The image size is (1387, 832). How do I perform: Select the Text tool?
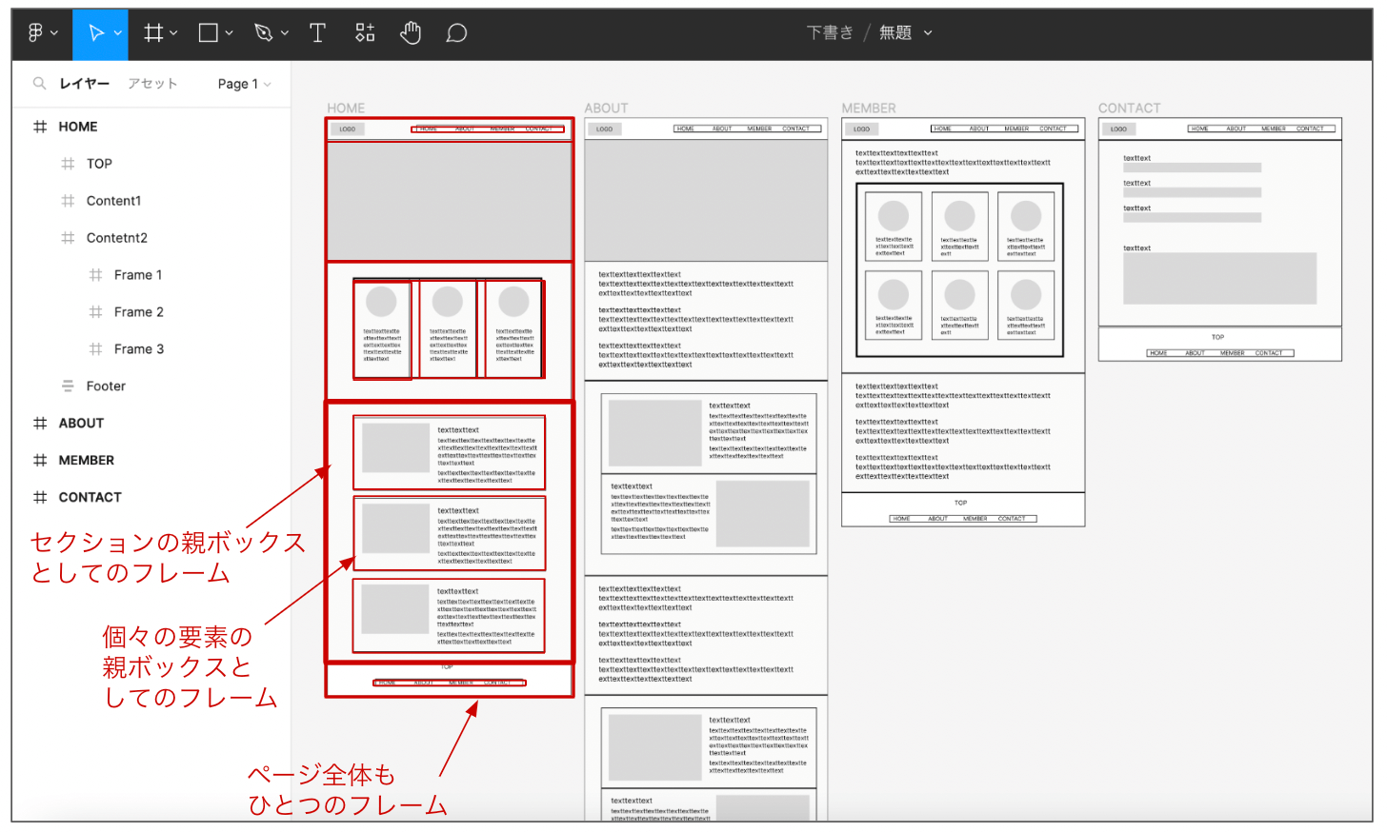tap(318, 33)
